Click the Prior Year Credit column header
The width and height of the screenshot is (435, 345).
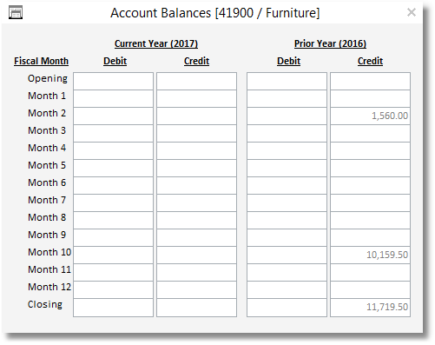[x=370, y=61]
